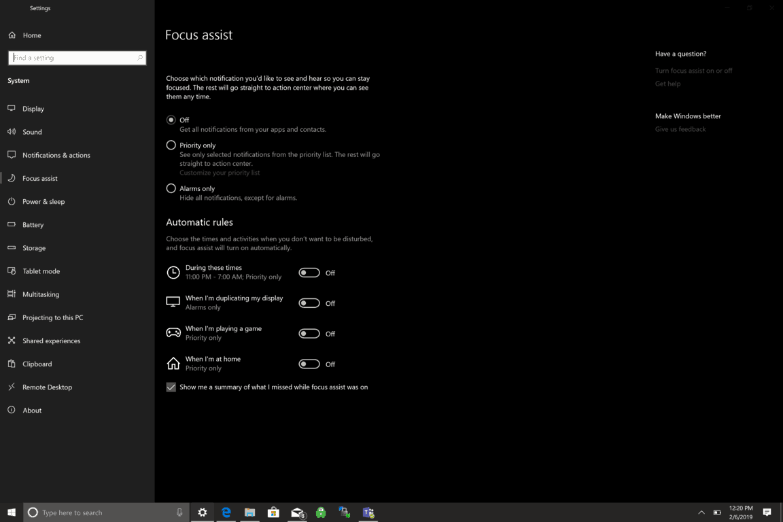783x522 pixels.
Task: Select the Priority only radio button
Action: coord(171,145)
